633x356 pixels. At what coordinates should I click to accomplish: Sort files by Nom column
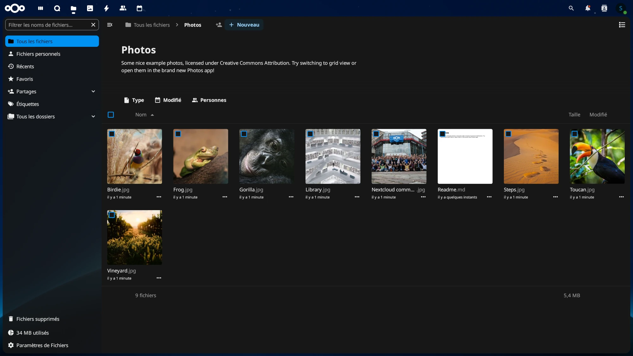click(144, 115)
